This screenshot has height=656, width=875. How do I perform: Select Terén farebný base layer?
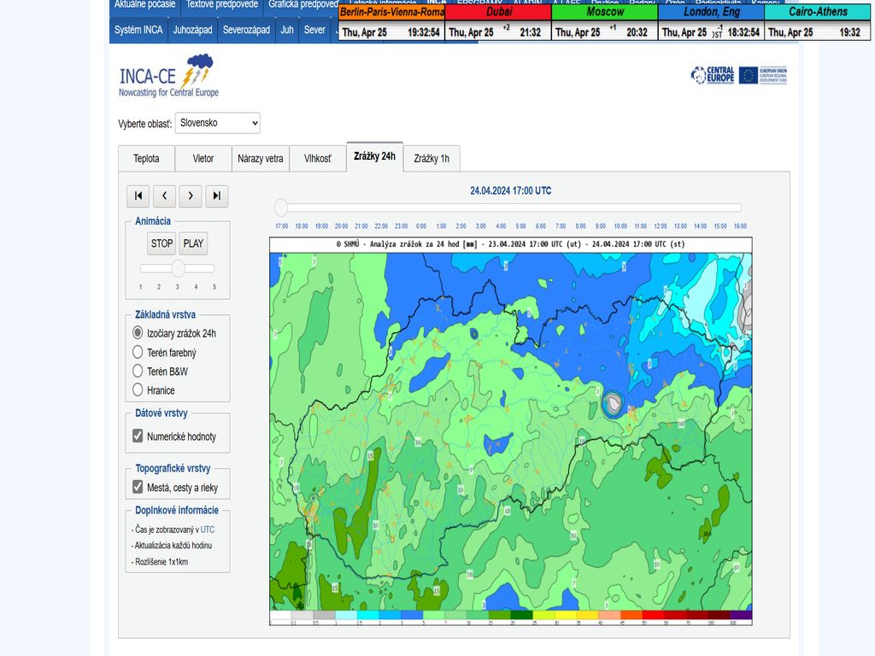(138, 352)
